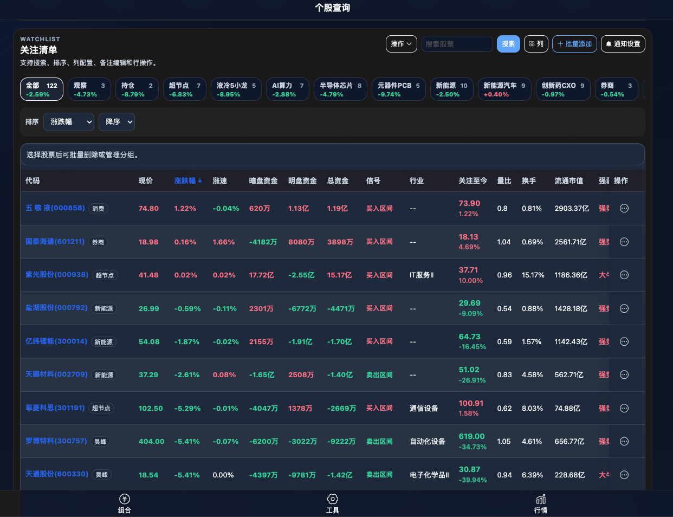Select the 半导体芯片 group tab
Screen dimensions: 673x517
point(341,89)
